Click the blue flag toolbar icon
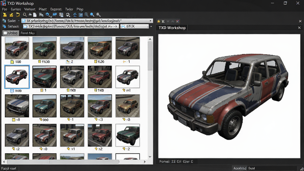The width and height of the screenshot is (304, 171). click(x=55, y=15)
